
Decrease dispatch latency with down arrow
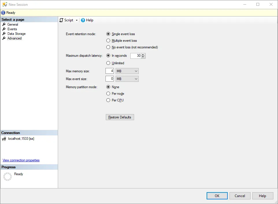[143, 57]
